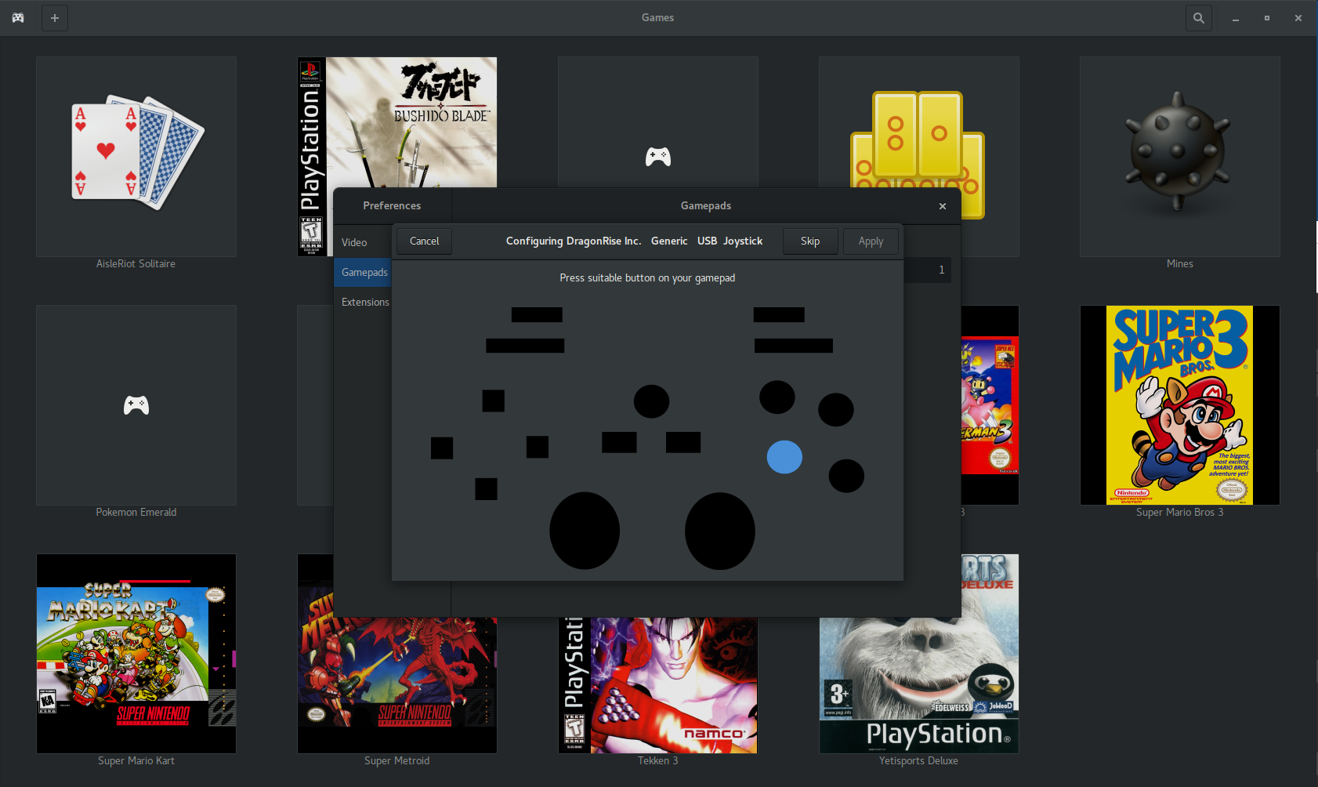Click the top face button circle
The image size is (1318, 787).
(777, 397)
